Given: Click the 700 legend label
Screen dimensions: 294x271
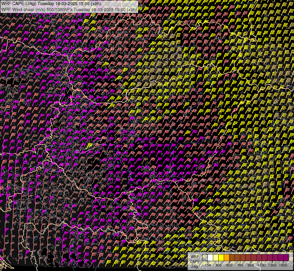Looking at the screenshot, I should pos(240,265).
